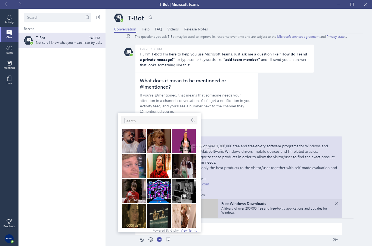Image resolution: width=372 pixels, height=246 pixels.
Task: Pick the beige blurry GIF in last row
Action: click(184, 216)
